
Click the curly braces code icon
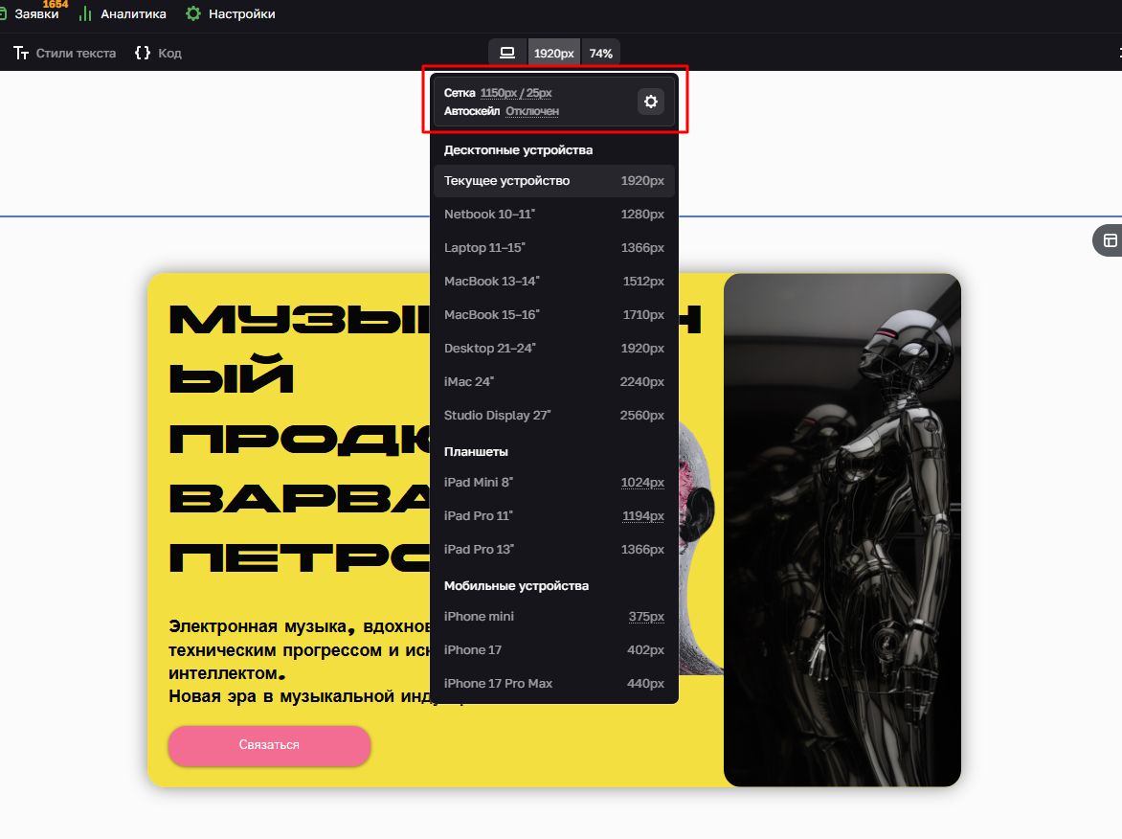coord(143,53)
